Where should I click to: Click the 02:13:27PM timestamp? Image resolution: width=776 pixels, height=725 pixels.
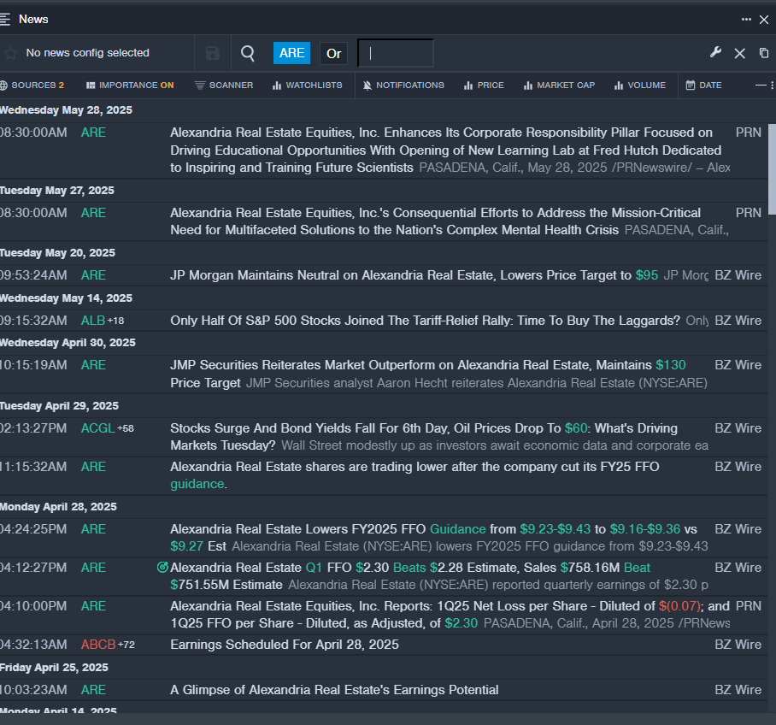33,427
